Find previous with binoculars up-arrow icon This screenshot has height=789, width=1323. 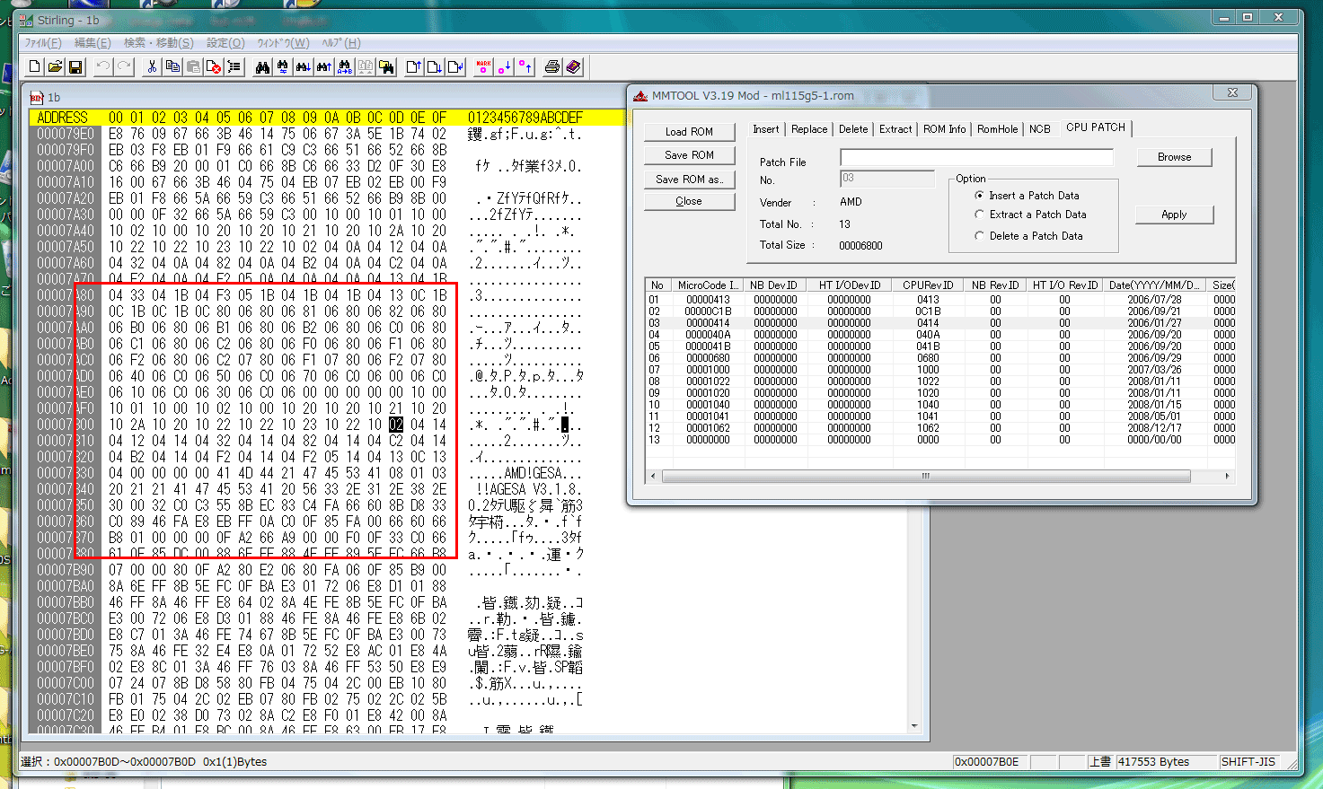tap(324, 66)
